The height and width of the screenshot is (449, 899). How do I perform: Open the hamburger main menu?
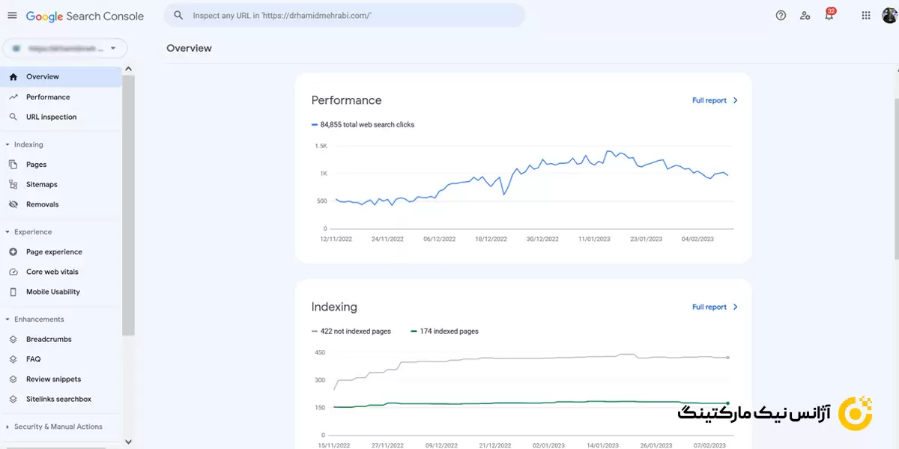click(12, 16)
